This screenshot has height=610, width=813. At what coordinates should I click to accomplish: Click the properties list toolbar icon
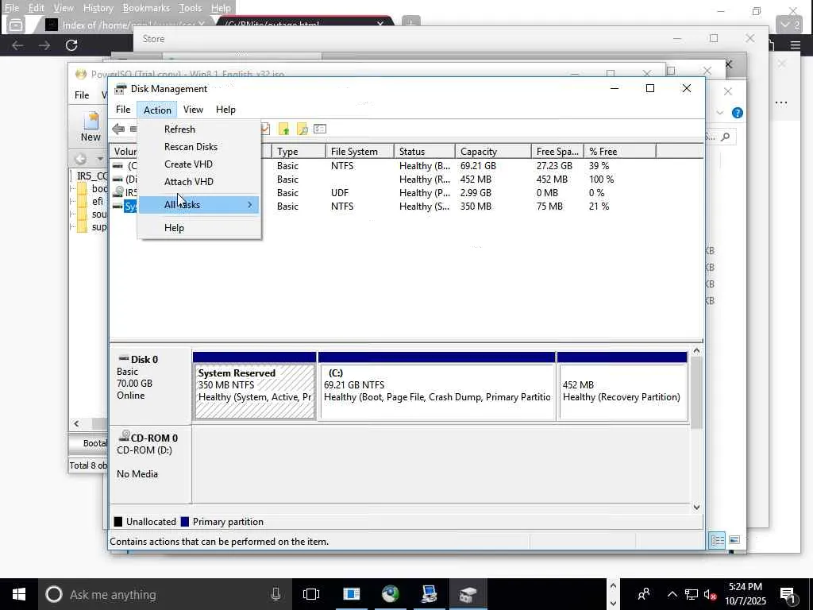320,129
